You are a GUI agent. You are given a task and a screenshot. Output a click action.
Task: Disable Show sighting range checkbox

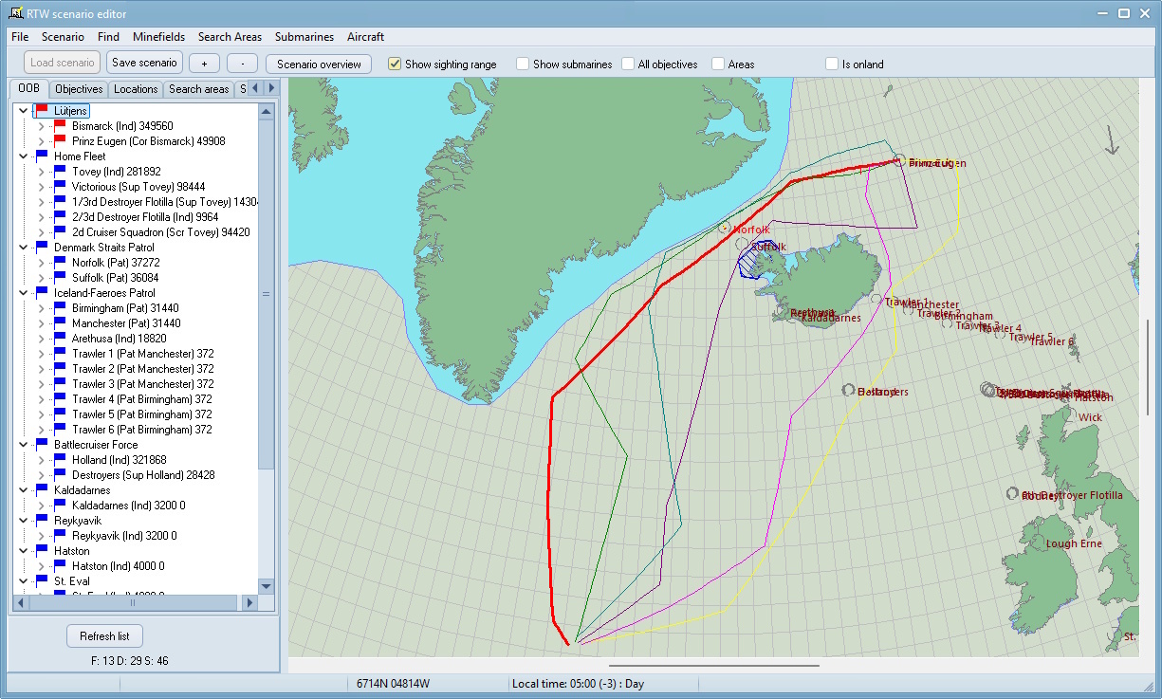(x=395, y=64)
